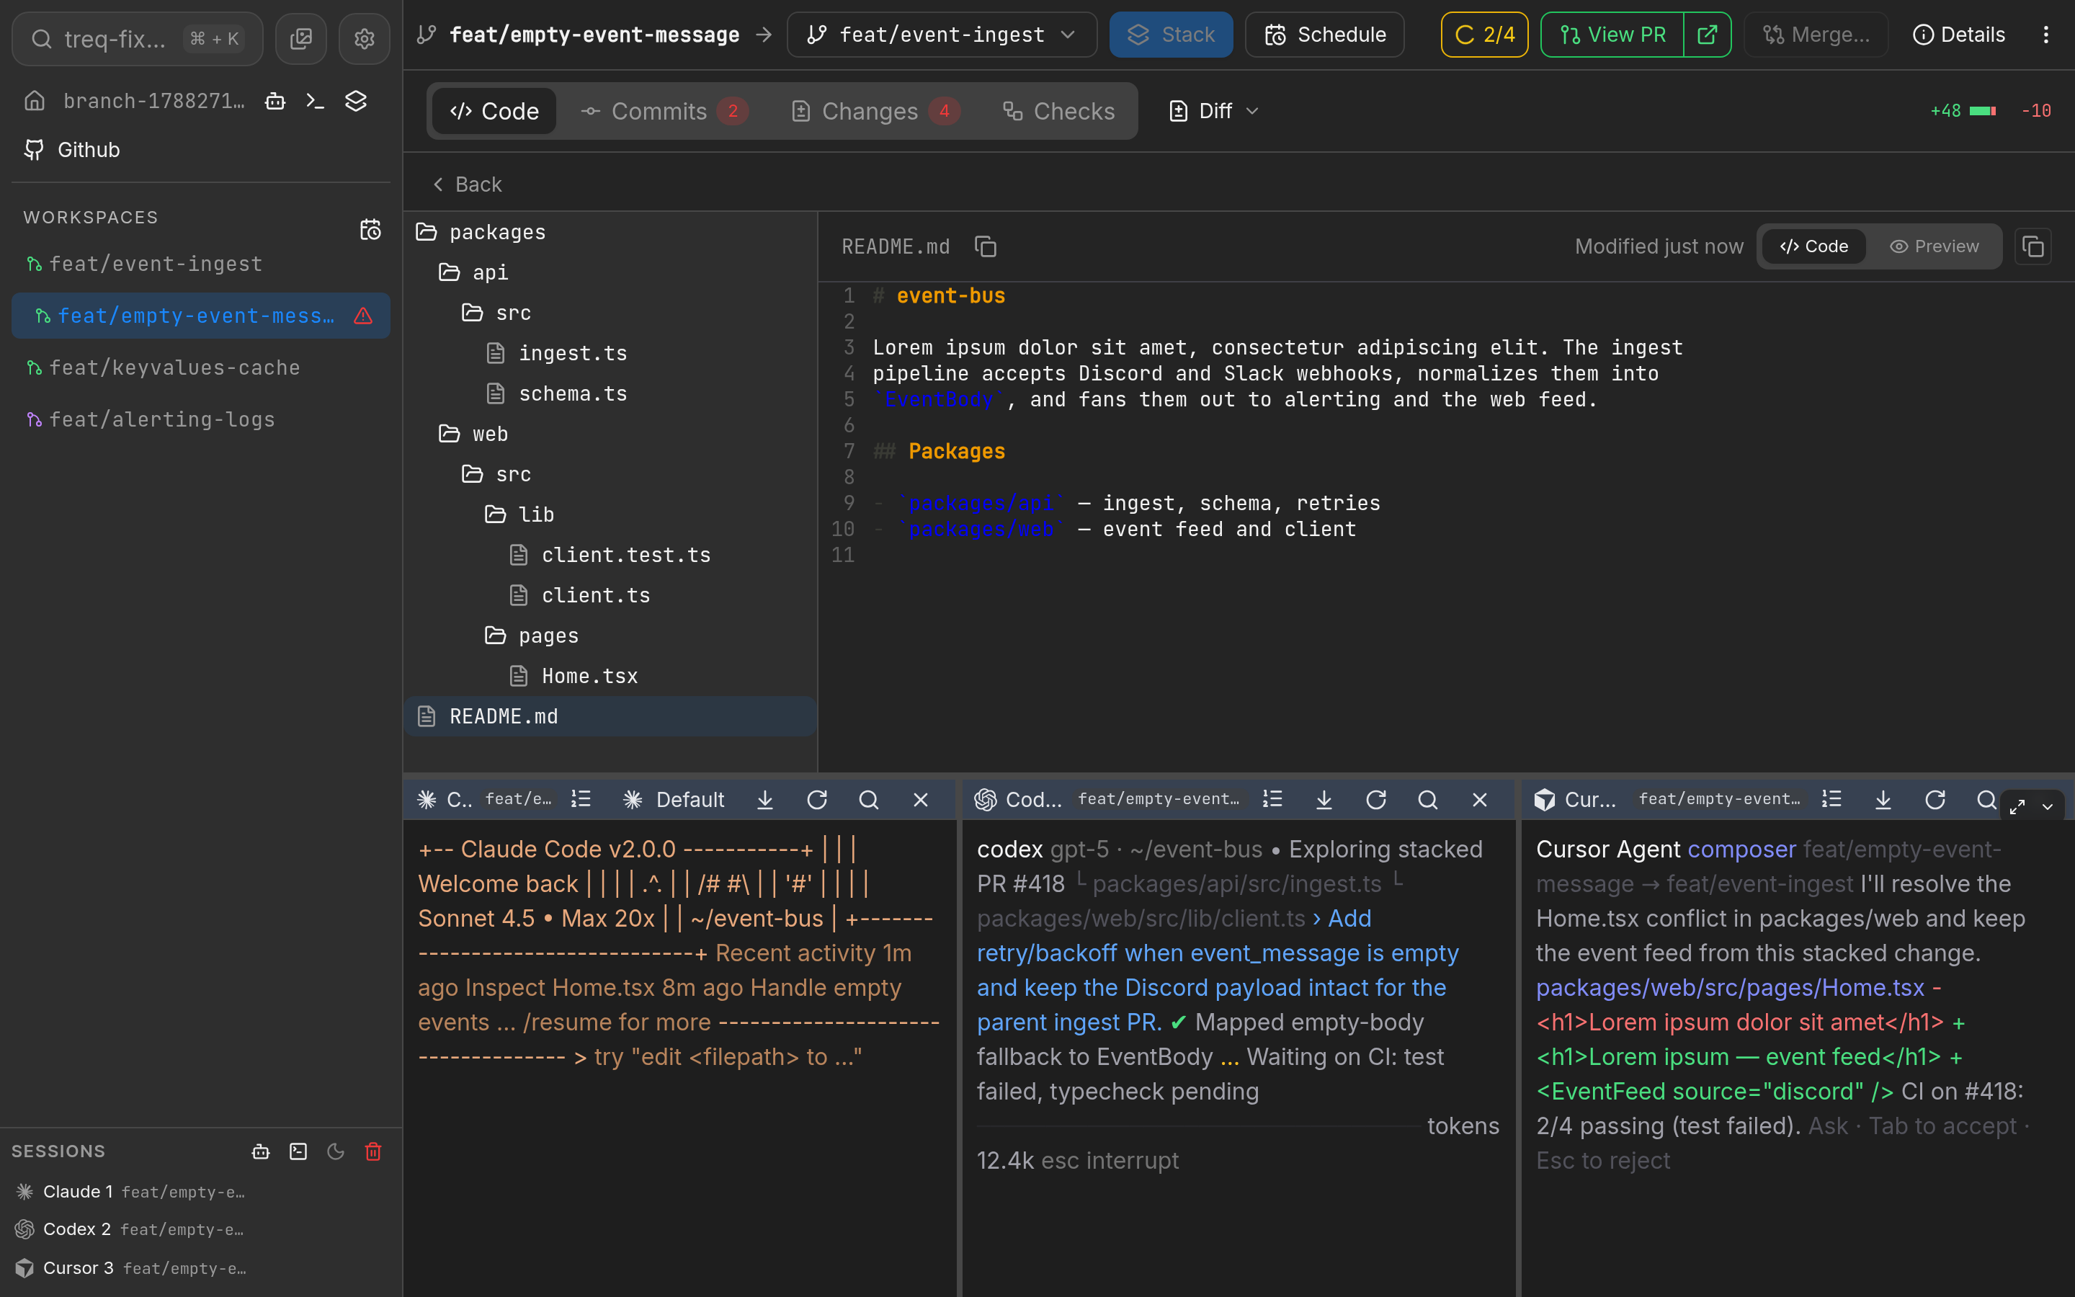Click list icon in Claude terminal header
Image resolution: width=2075 pixels, height=1297 pixels.
(581, 800)
